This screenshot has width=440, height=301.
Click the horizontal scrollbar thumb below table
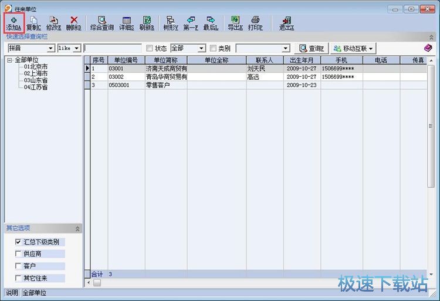click(97, 283)
